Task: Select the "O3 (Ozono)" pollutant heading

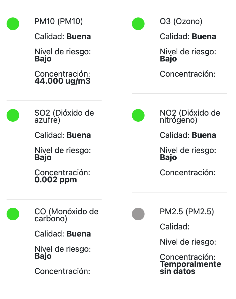Action: coord(181,22)
